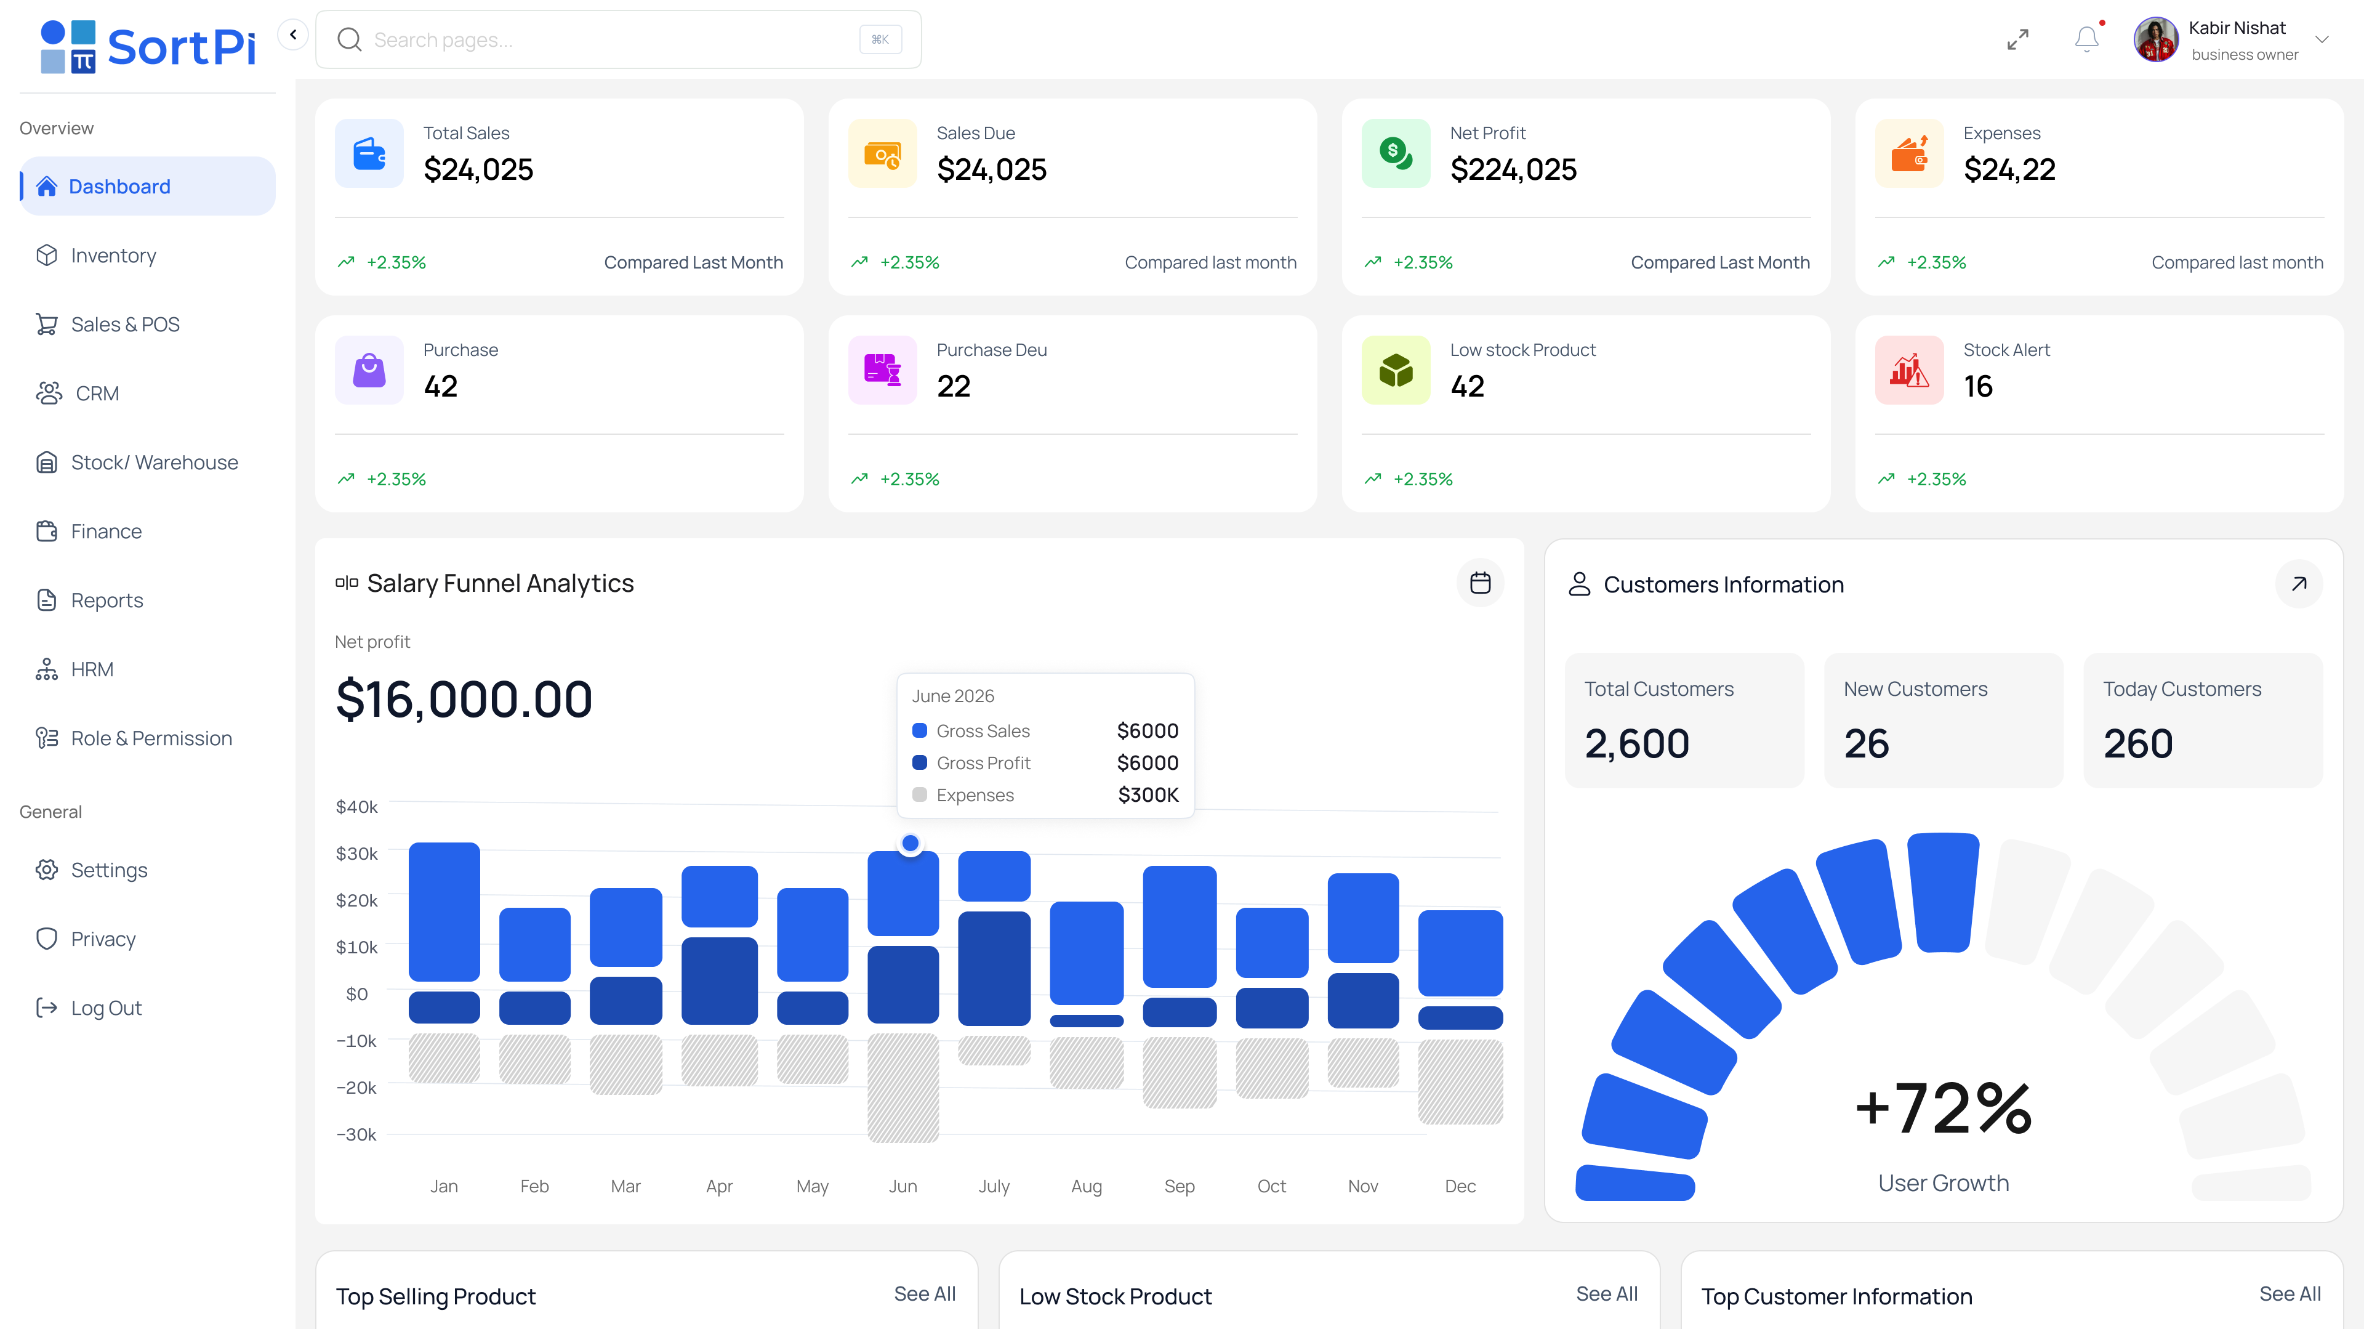Expand the user profile dropdown chevron
The width and height of the screenshot is (2364, 1329).
click(2322, 39)
